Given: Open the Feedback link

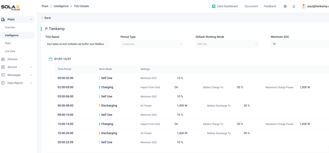Looking at the screenshot, I should click(270, 6).
